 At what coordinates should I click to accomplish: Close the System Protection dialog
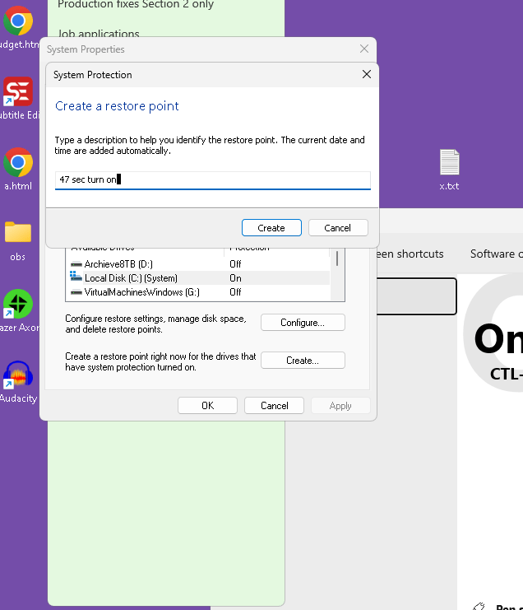coord(367,74)
